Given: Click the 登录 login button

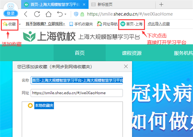Looking at the screenshot, I should 11,13.
